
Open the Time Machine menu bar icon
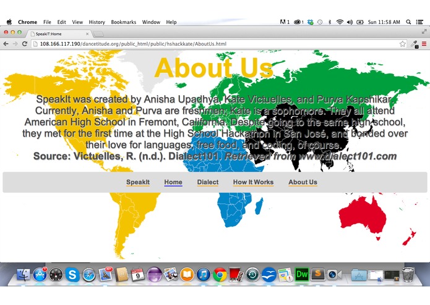320,22
